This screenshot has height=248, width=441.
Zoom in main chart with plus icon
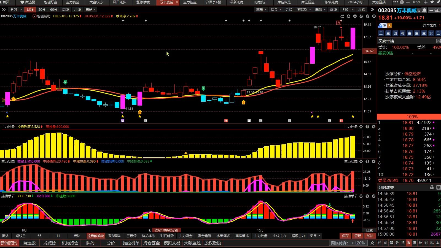349,16
